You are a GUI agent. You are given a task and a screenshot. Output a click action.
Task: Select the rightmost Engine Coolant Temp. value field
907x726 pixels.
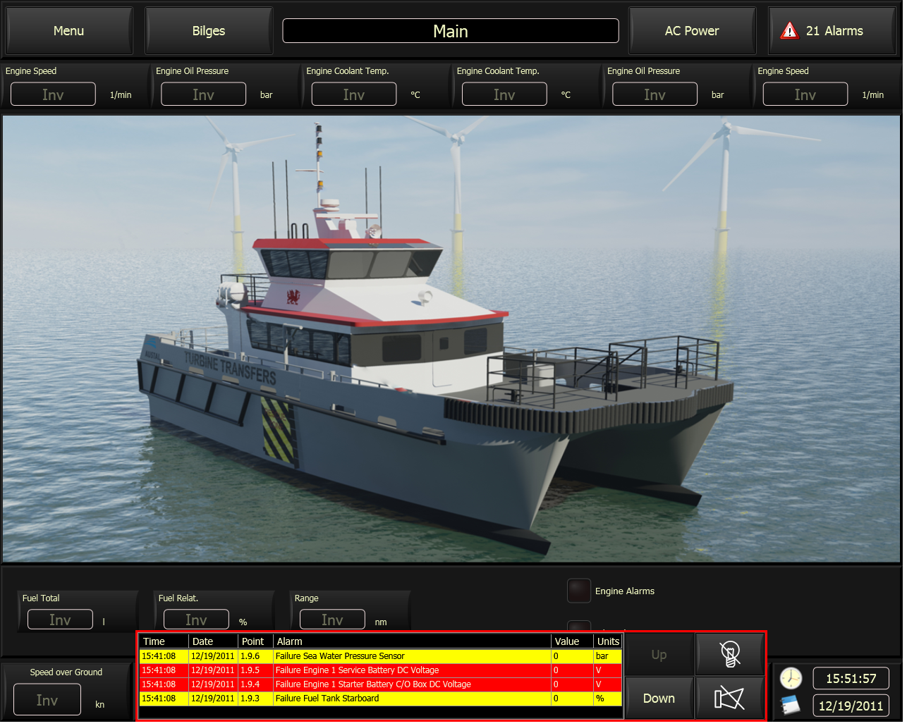coord(504,94)
